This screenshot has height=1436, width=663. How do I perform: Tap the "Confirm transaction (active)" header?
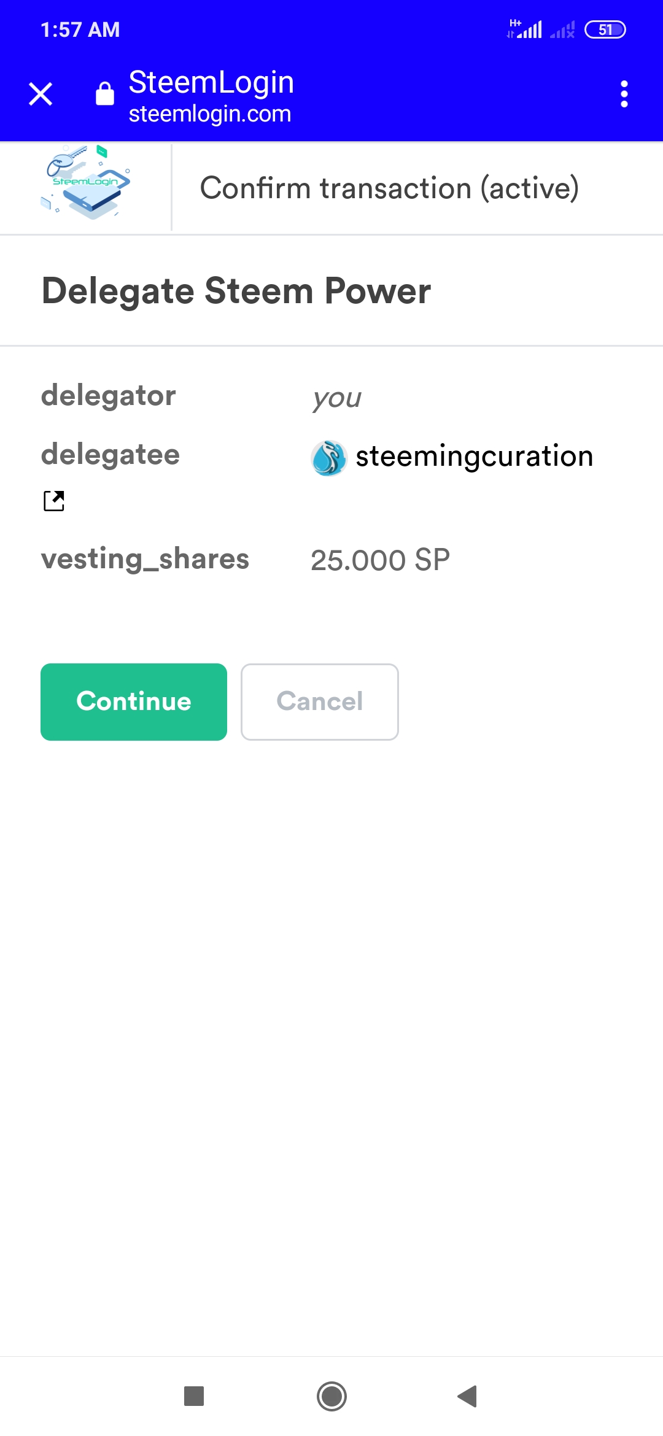[x=389, y=188]
